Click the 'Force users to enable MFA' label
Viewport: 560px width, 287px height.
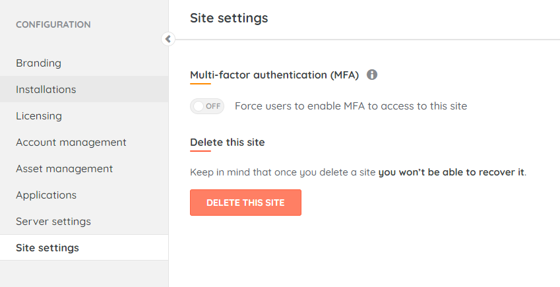[x=351, y=106]
